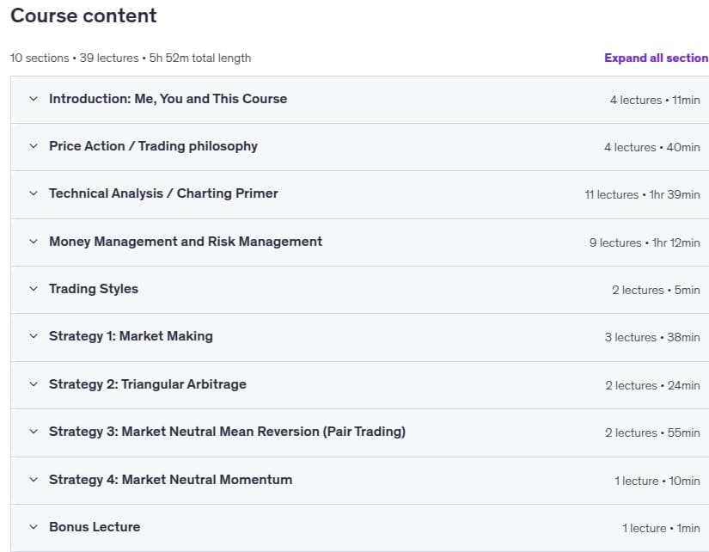Expand the Strategy 1: Market Making chevron
This screenshot has height=552, width=709.
point(34,335)
